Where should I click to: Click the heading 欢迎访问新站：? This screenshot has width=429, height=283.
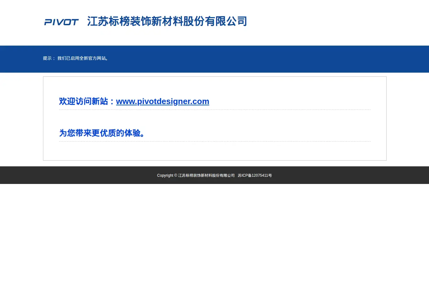click(88, 101)
